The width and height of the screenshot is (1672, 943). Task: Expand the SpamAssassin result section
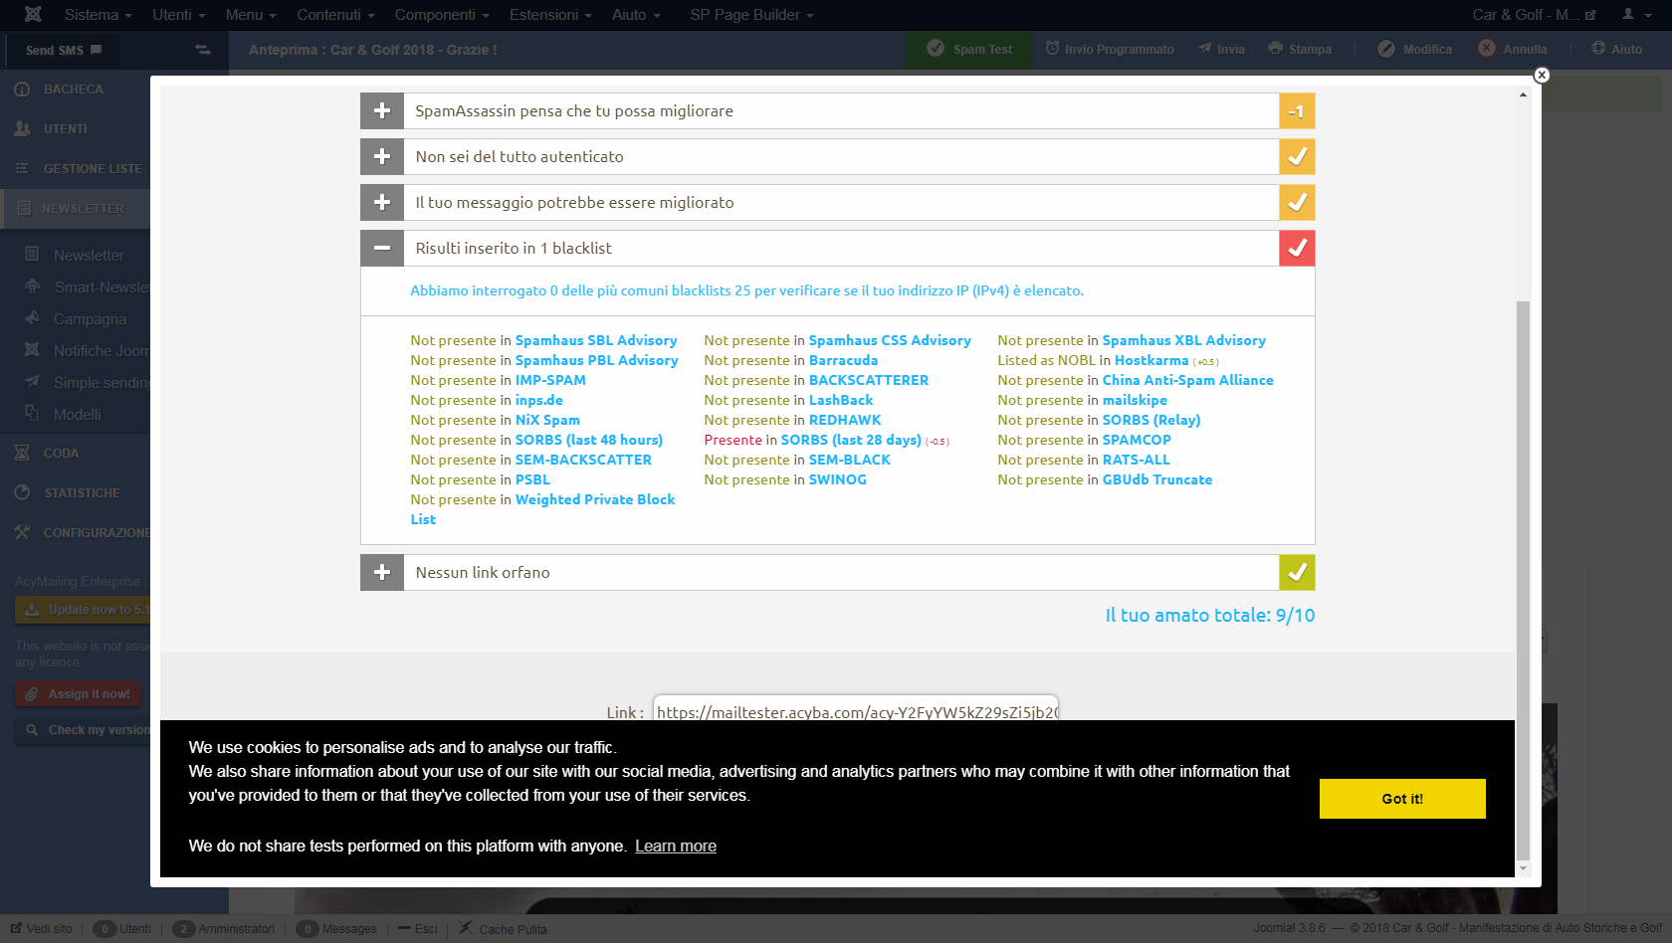(382, 111)
